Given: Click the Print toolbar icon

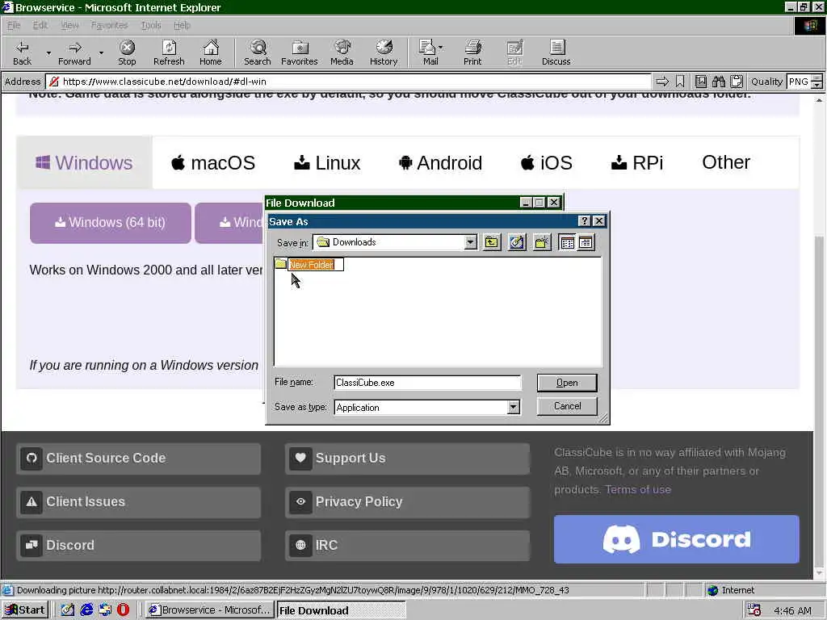Looking at the screenshot, I should click(472, 52).
